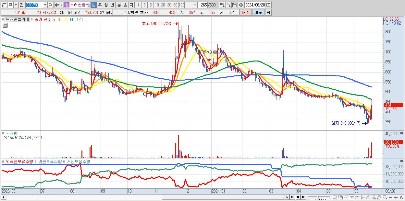Viewport: 405px width, 201px height.
Task: Click the chart layout icon at toolbar start
Action: click(4, 5)
